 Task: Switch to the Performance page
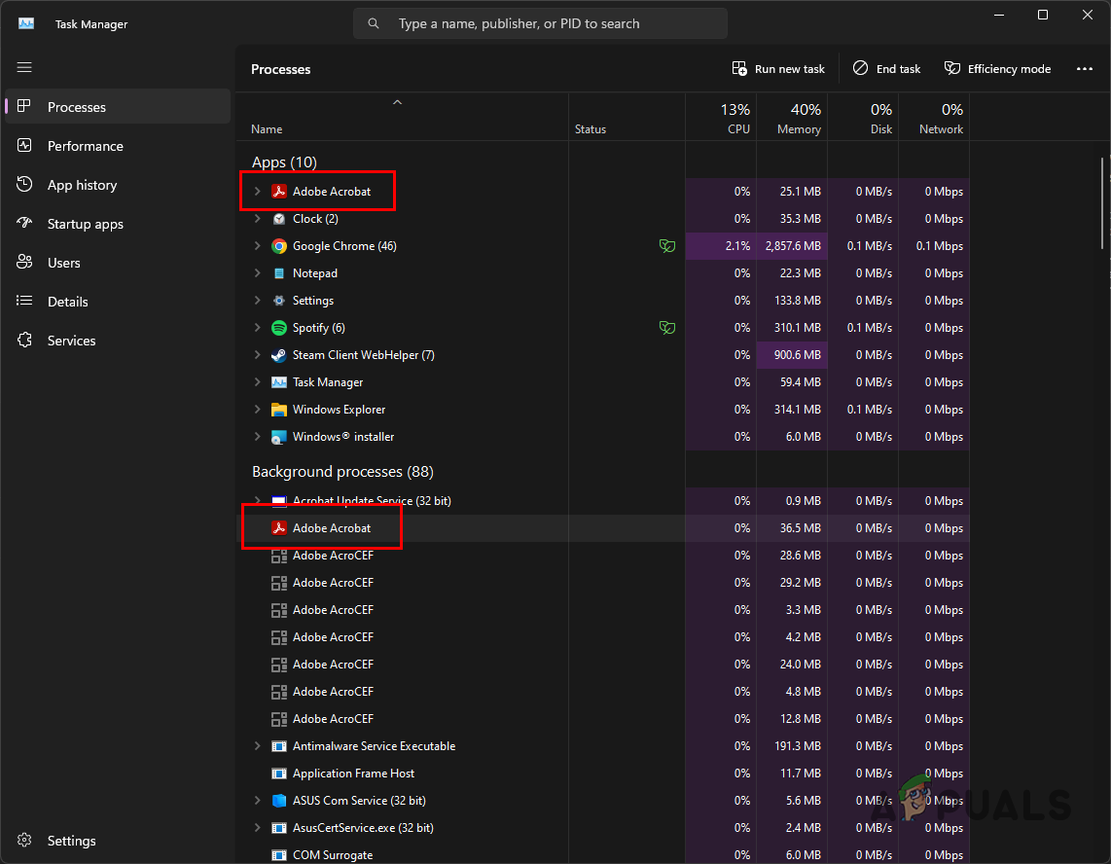85,146
